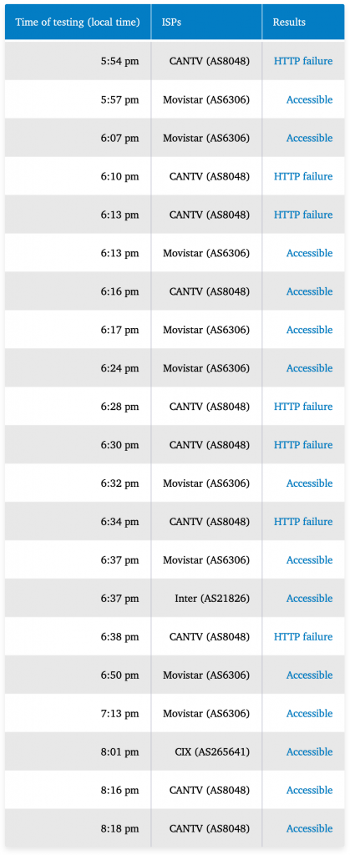Select the Time of testing column header
The image size is (350, 855).
[x=78, y=22]
